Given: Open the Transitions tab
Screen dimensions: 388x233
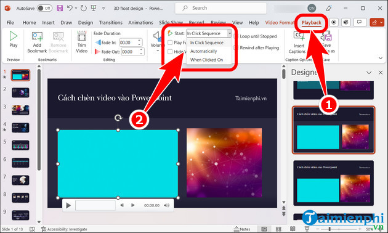Looking at the screenshot, I should coord(111,23).
